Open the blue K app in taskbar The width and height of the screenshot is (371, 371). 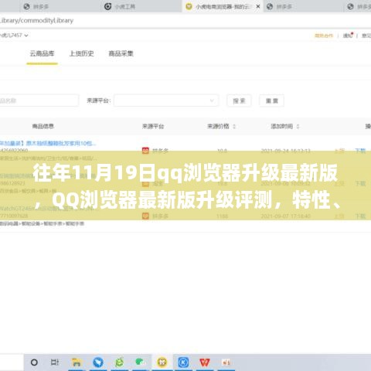[x=183, y=362]
